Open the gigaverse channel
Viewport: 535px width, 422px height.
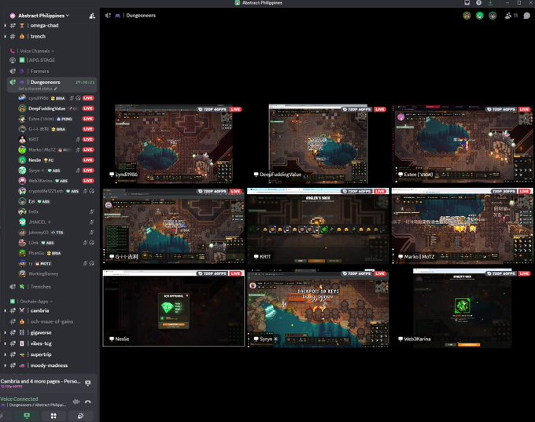(x=51, y=332)
